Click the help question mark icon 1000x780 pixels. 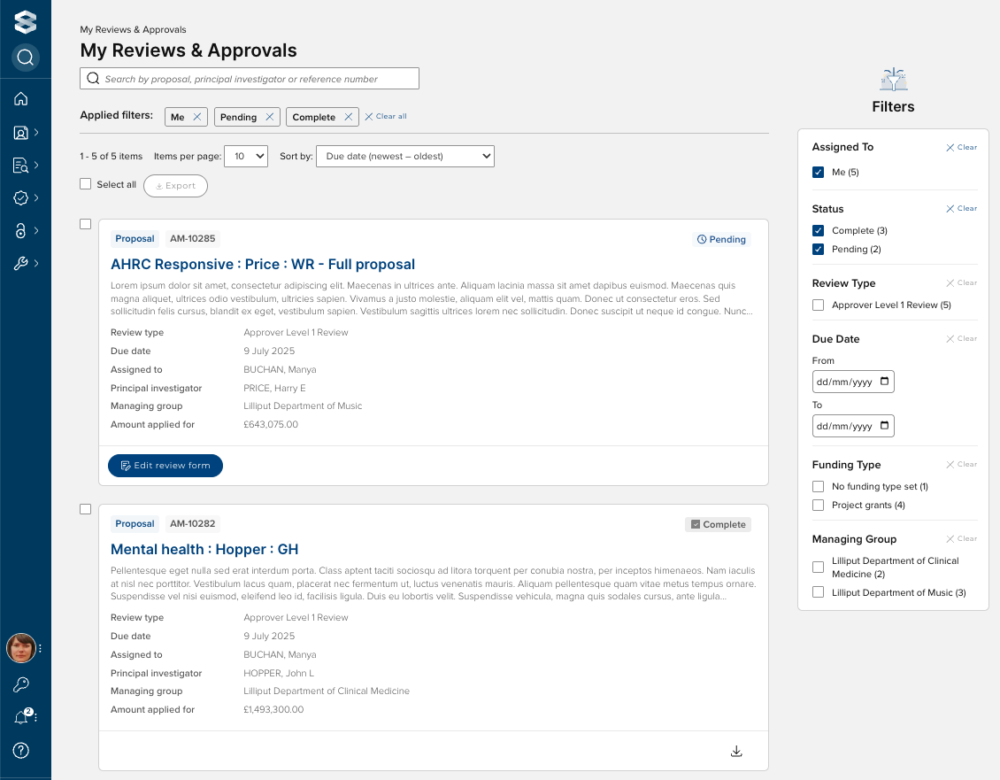tap(21, 750)
